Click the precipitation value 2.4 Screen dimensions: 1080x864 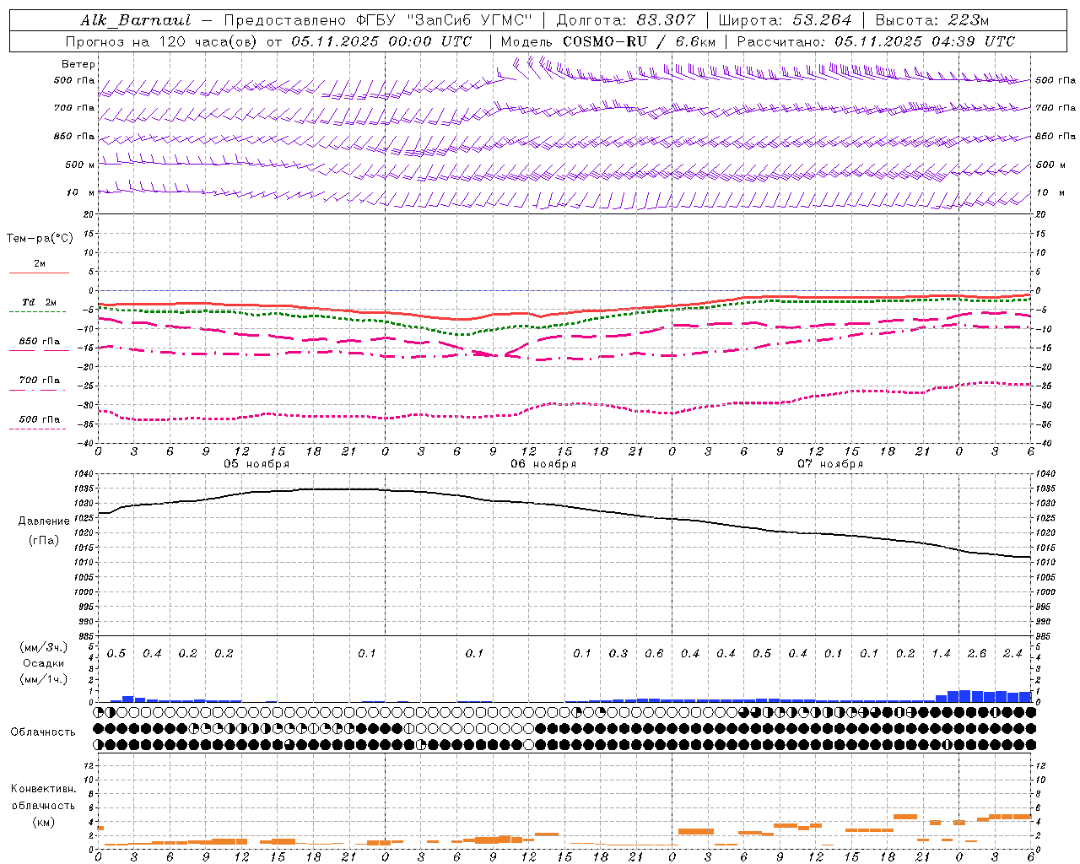point(1012,653)
